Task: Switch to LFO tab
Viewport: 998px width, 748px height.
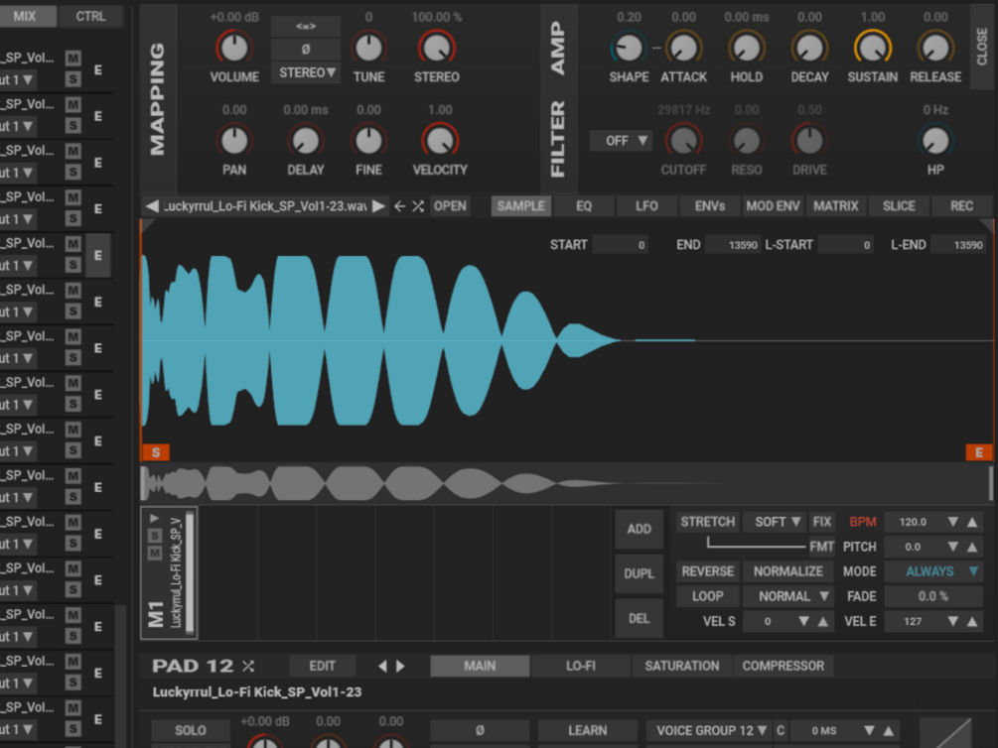Action: [646, 206]
